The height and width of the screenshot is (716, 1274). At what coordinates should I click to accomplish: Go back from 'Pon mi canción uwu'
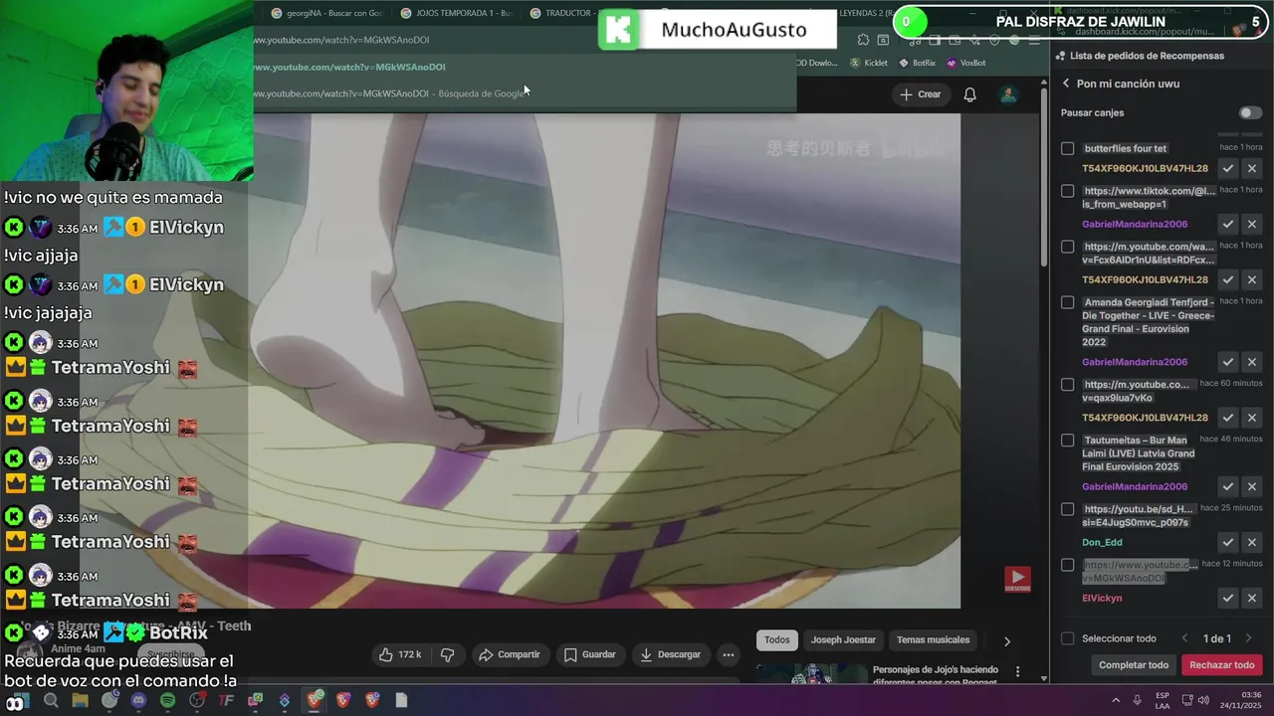point(1066,84)
